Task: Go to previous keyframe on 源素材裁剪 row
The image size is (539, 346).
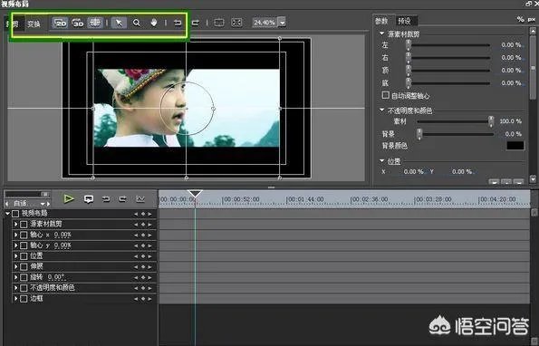Action: (136, 225)
